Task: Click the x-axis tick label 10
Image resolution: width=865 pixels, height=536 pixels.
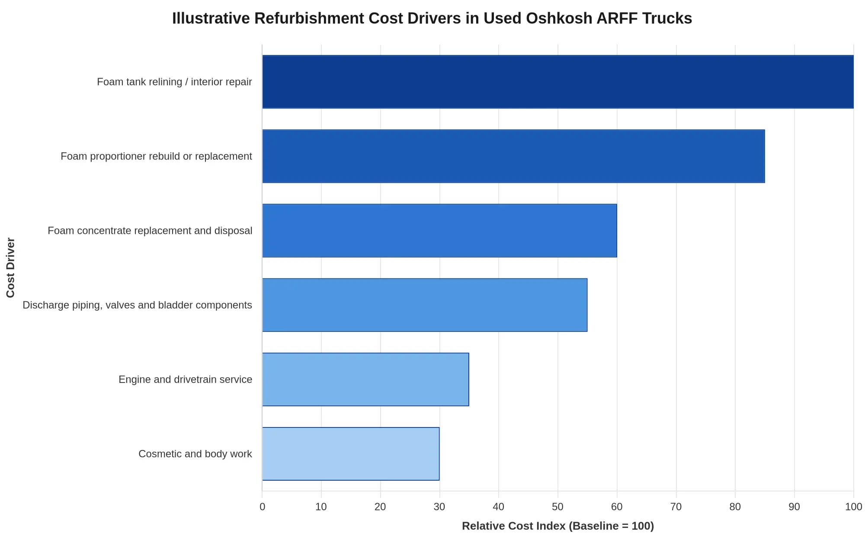Action: tap(321, 507)
